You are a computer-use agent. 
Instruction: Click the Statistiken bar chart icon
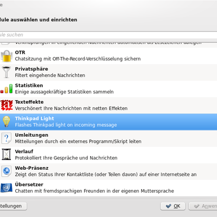[x=7, y=89]
